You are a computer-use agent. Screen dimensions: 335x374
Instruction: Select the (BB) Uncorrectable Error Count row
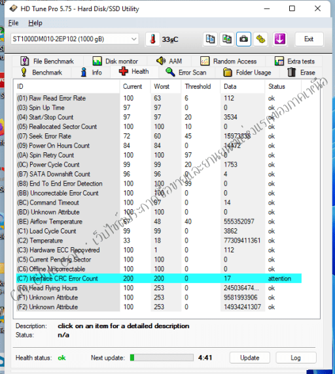pyautogui.click(x=159, y=193)
